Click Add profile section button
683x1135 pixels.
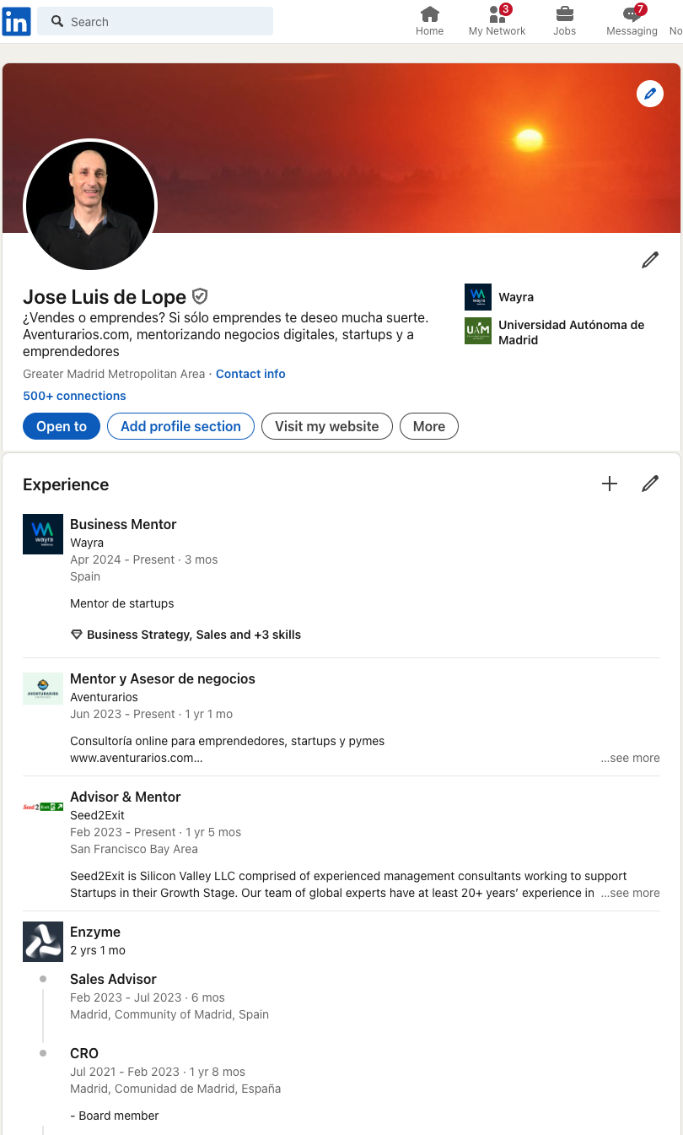tap(180, 426)
